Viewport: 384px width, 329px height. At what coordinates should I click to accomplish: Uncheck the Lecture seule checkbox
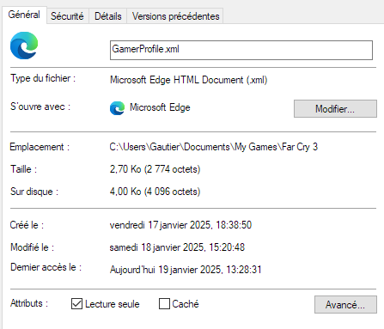click(76, 304)
